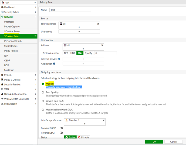Click the Security Fabric icon
Viewport: 186px width, 145px height.
tap(2, 12)
